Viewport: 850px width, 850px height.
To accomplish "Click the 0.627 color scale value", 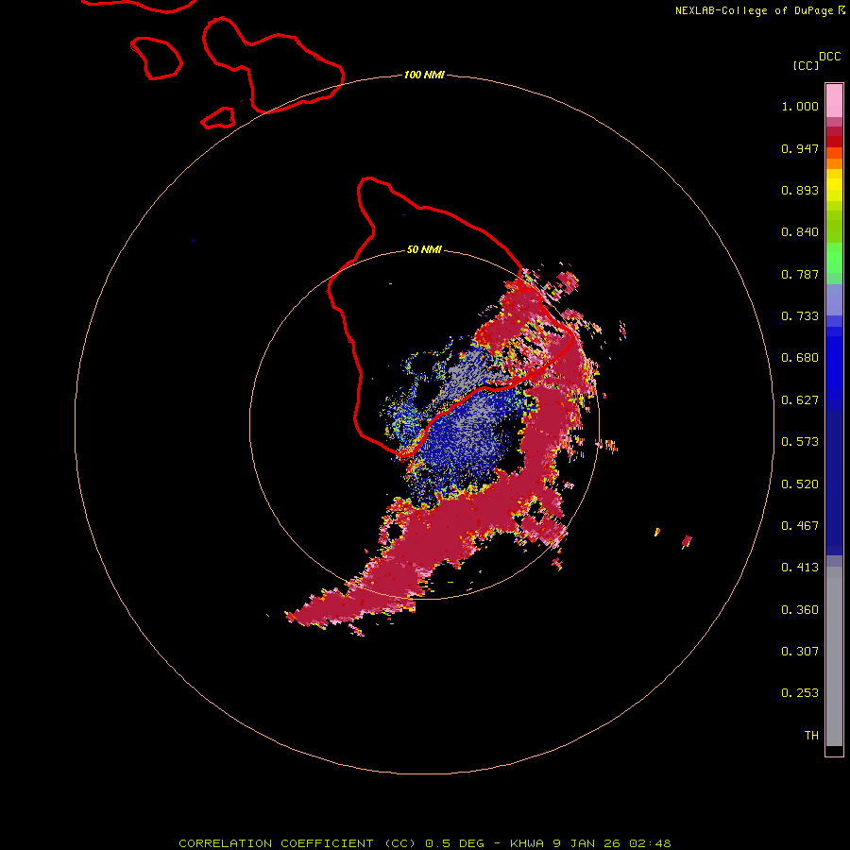I will point(800,400).
